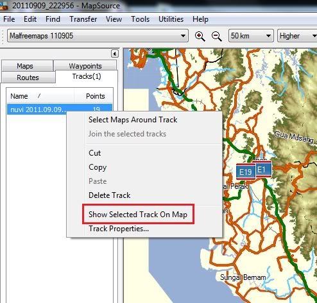Collapse the side panel with the arrow button
317x303 pixels.
[115, 54]
